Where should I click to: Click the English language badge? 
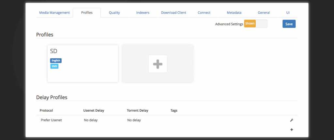pos(56,61)
